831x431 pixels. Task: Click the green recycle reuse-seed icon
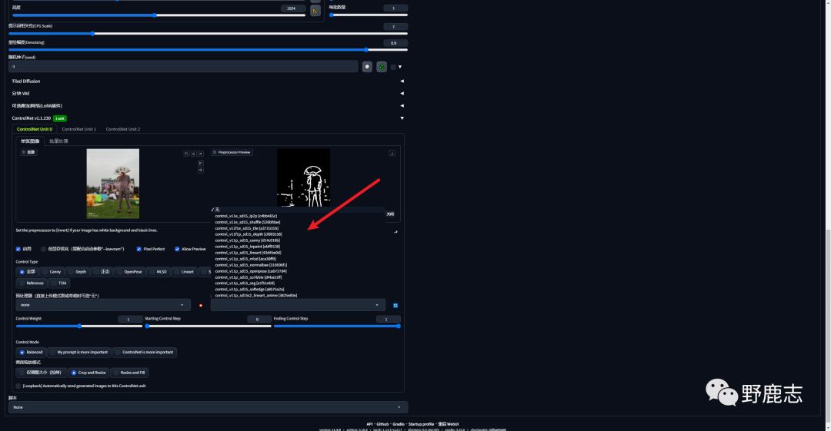(382, 67)
